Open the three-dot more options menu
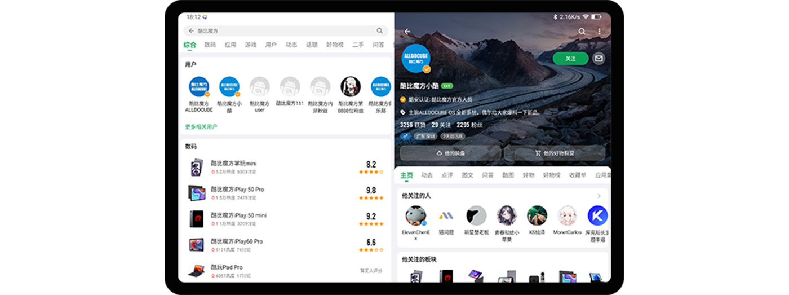Image resolution: width=789 pixels, height=295 pixels. (599, 32)
